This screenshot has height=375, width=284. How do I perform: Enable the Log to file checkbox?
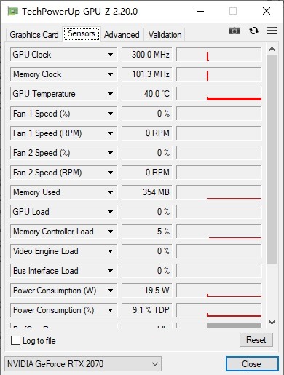click(15, 340)
